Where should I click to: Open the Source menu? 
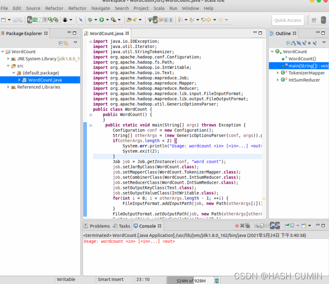click(x=33, y=9)
